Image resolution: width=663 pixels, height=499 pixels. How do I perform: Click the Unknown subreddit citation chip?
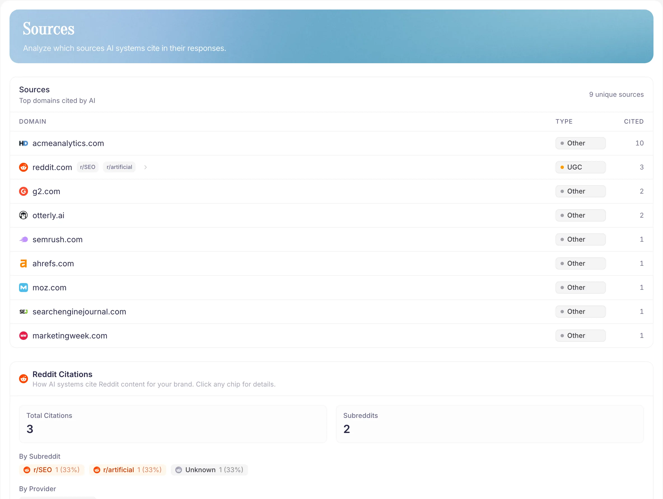(209, 470)
